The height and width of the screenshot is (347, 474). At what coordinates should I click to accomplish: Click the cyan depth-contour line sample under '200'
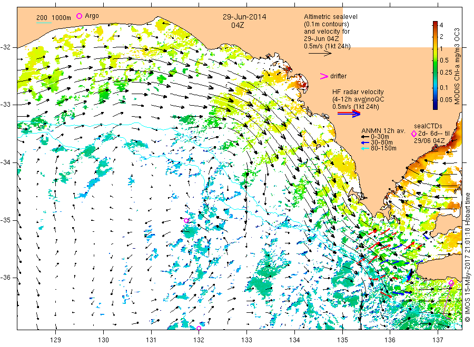(44, 23)
